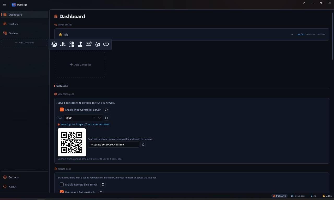This screenshot has height=200, width=334.
Task: Click the Dashboard heading icon
Action: (x=56, y=16)
